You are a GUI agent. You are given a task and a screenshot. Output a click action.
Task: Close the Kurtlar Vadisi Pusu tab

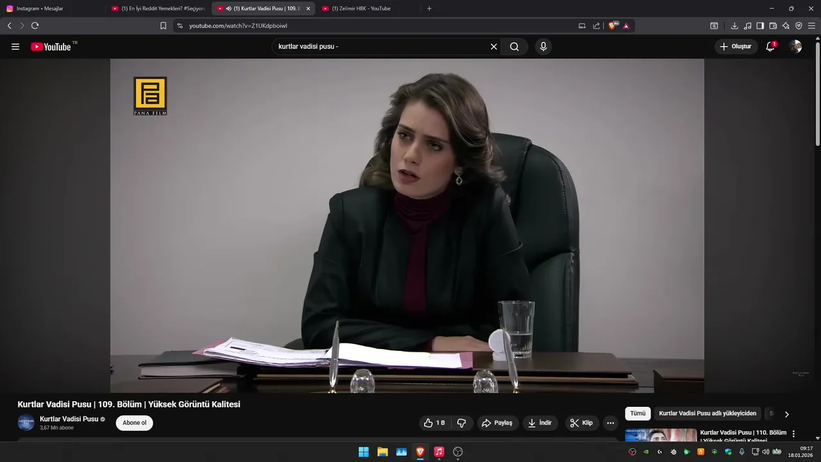[308, 8]
